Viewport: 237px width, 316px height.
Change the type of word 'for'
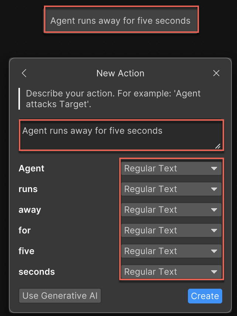click(171, 231)
